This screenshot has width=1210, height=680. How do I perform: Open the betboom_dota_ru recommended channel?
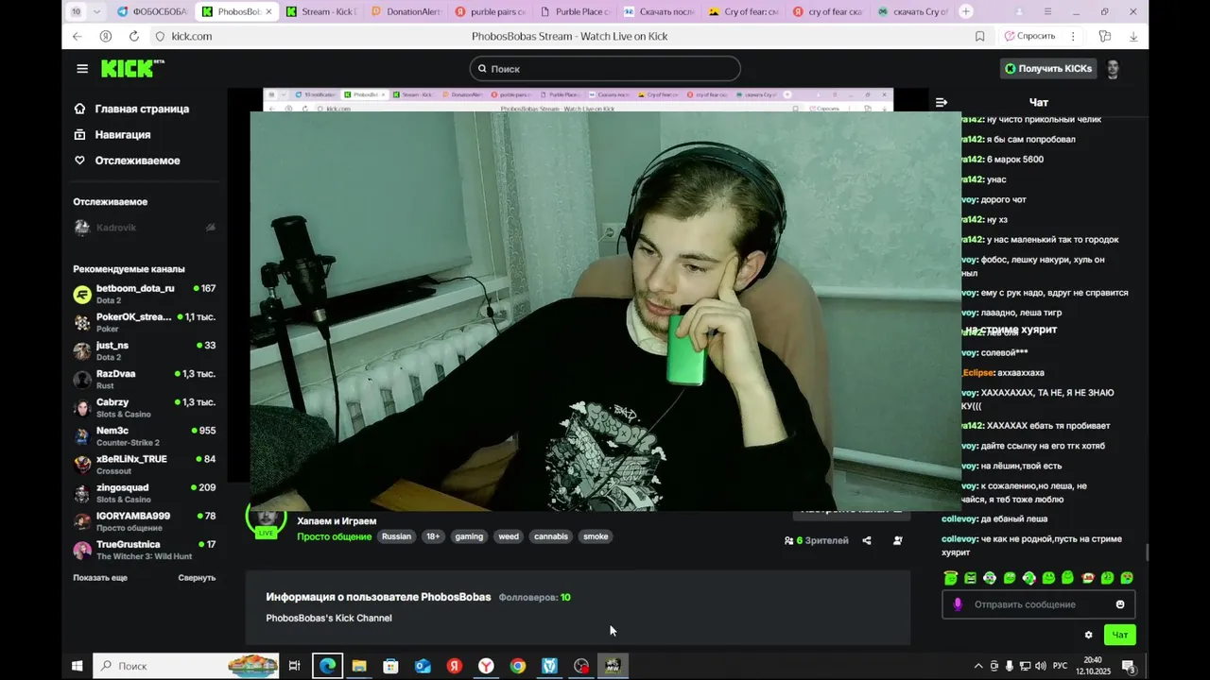(145, 294)
